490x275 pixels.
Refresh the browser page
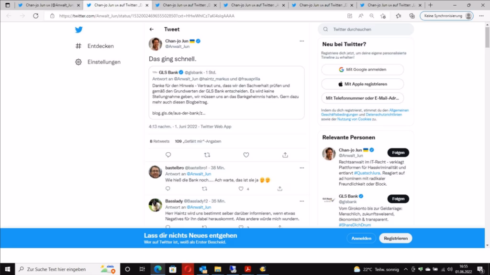coord(35,16)
